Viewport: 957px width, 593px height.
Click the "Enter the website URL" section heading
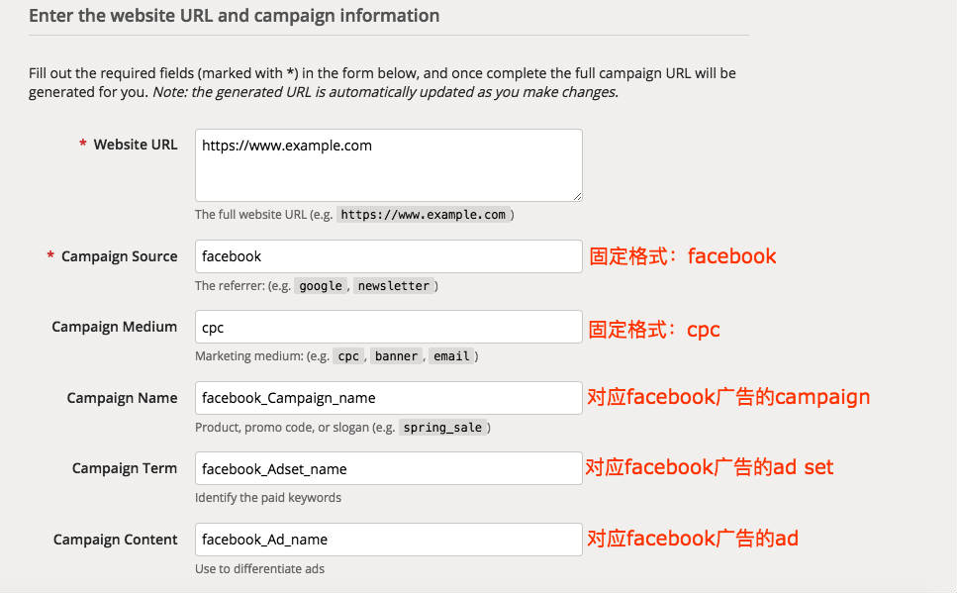tap(234, 16)
